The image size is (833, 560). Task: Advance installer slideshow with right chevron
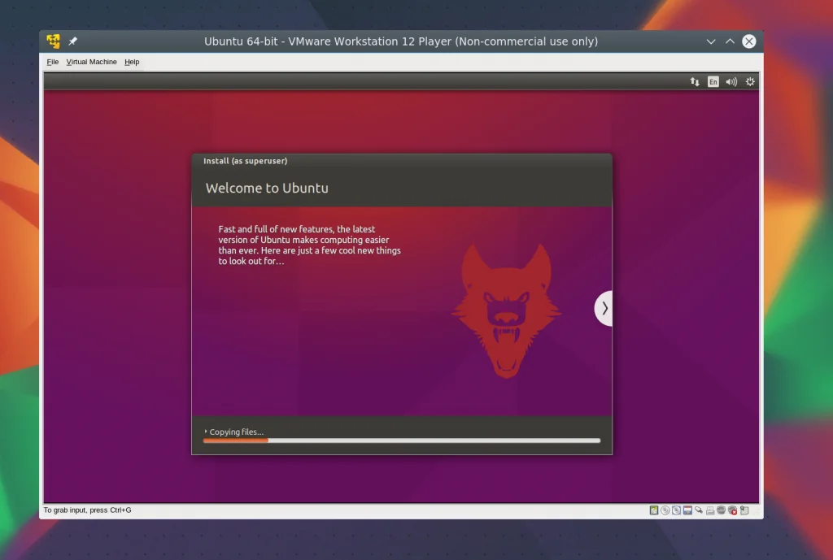(604, 308)
